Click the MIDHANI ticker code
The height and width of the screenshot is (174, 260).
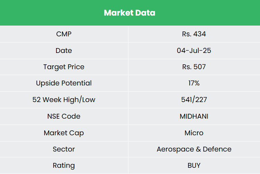point(194,116)
